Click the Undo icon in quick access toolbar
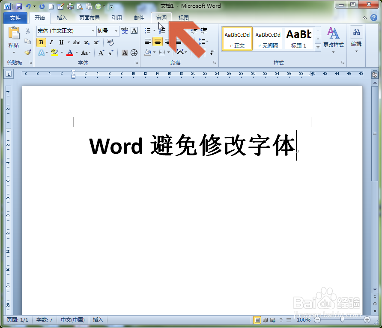The width and height of the screenshot is (382, 328). pyautogui.click(x=28, y=6)
